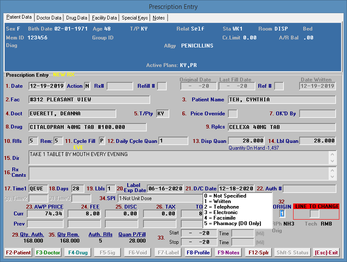Click the Line To Change input box

click(x=314, y=214)
